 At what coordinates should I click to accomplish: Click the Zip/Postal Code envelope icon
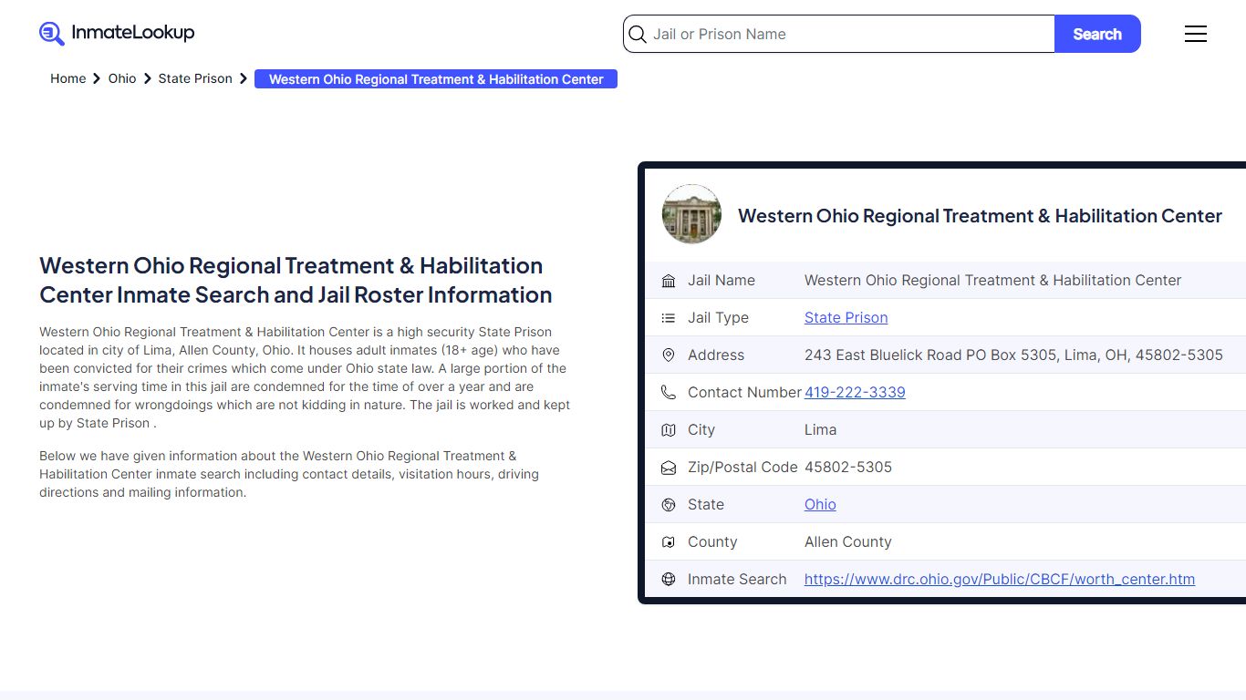669,468
